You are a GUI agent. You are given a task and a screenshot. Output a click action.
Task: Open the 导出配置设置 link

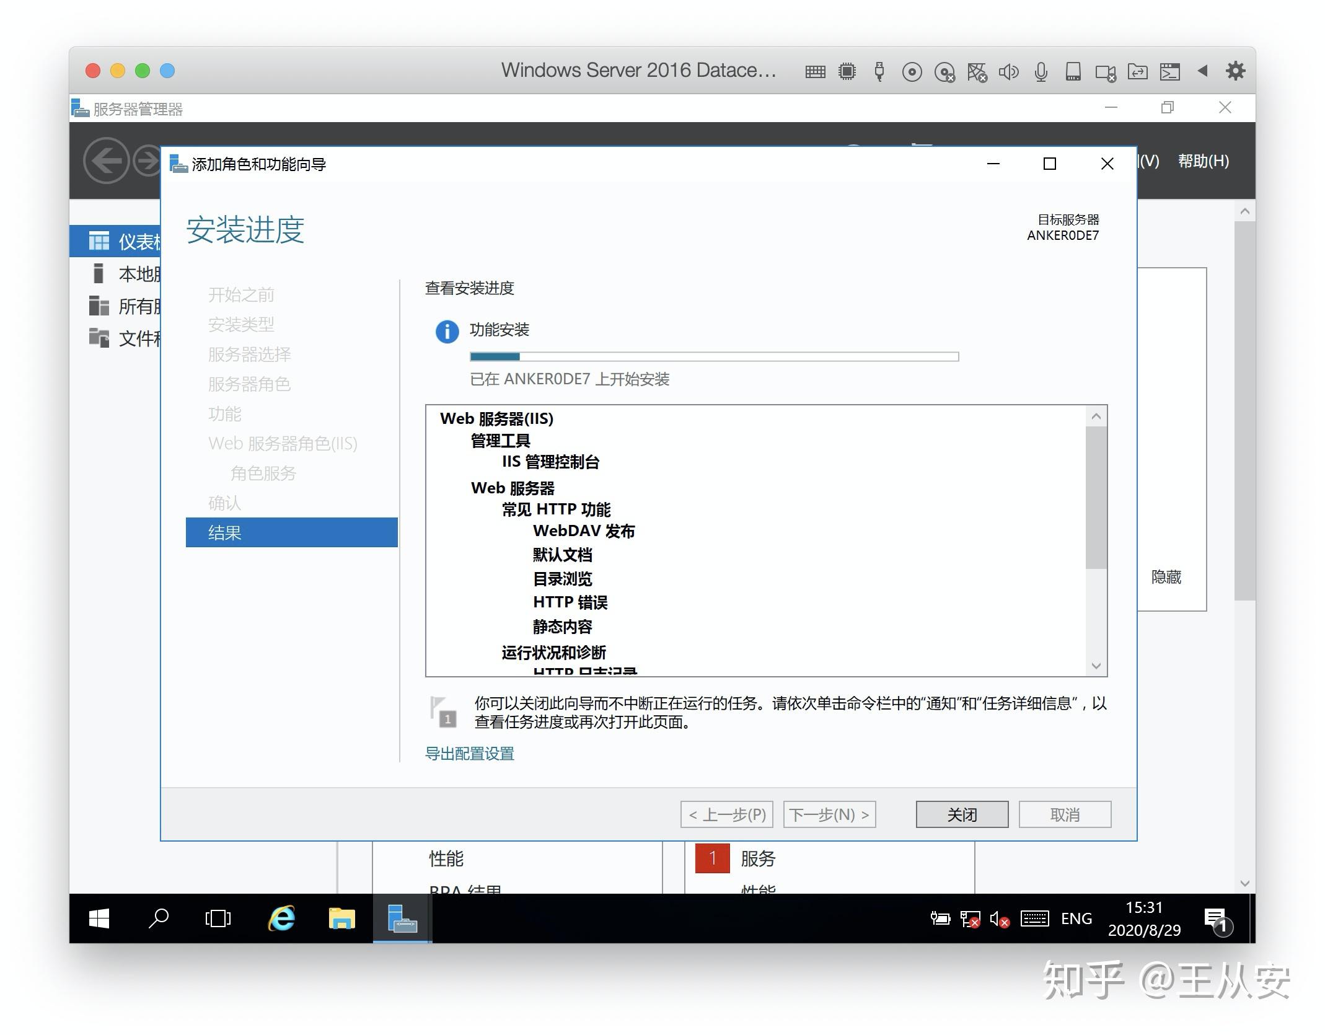pyautogui.click(x=469, y=753)
